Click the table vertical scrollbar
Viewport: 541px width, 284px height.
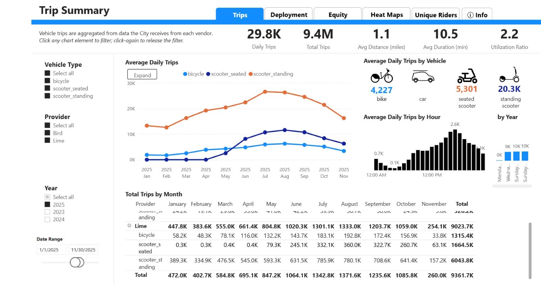tap(530, 250)
